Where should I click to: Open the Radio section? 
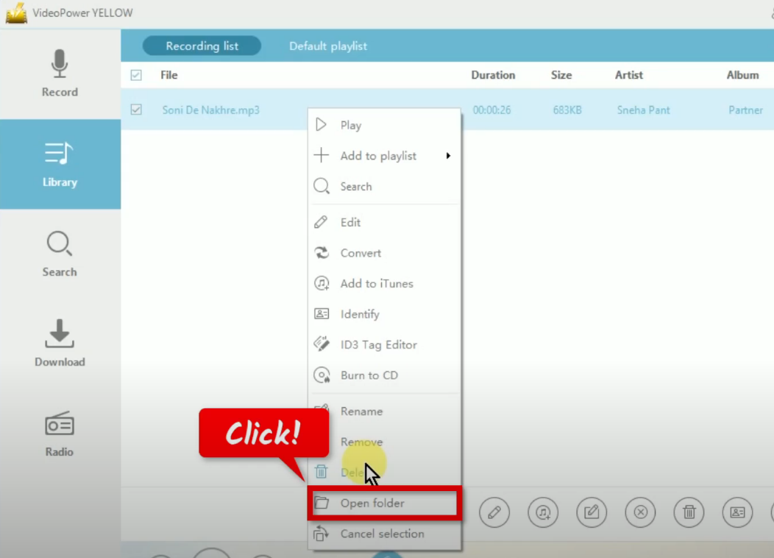pos(60,434)
